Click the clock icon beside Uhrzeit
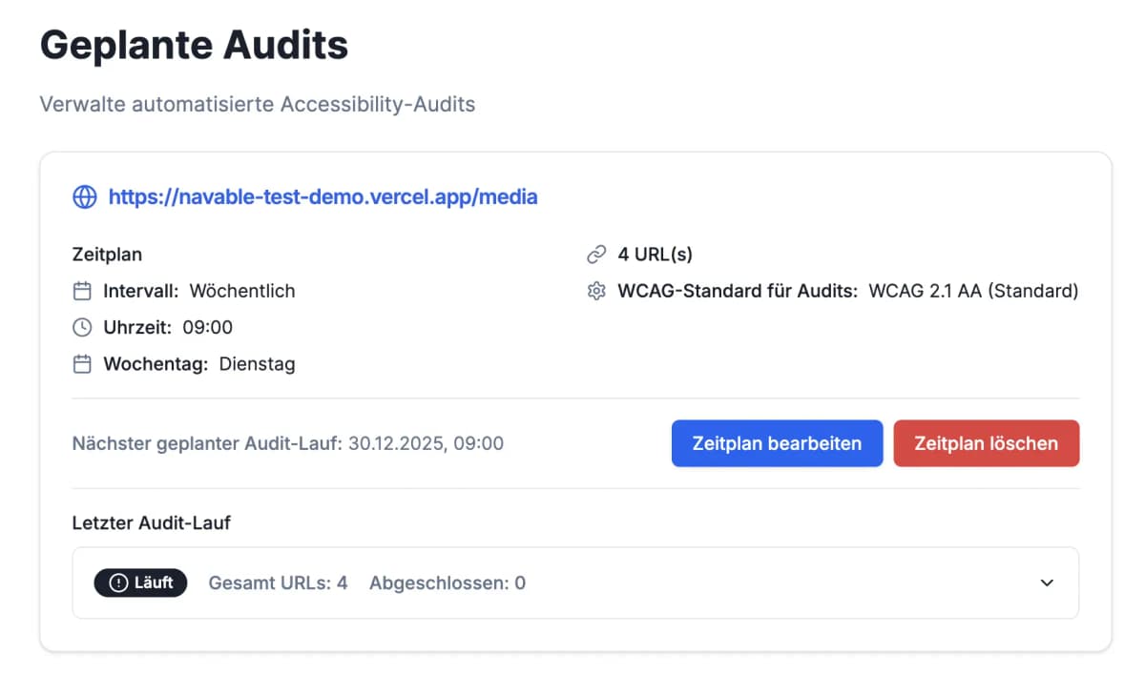Viewport: 1145px width, 695px height. click(82, 327)
